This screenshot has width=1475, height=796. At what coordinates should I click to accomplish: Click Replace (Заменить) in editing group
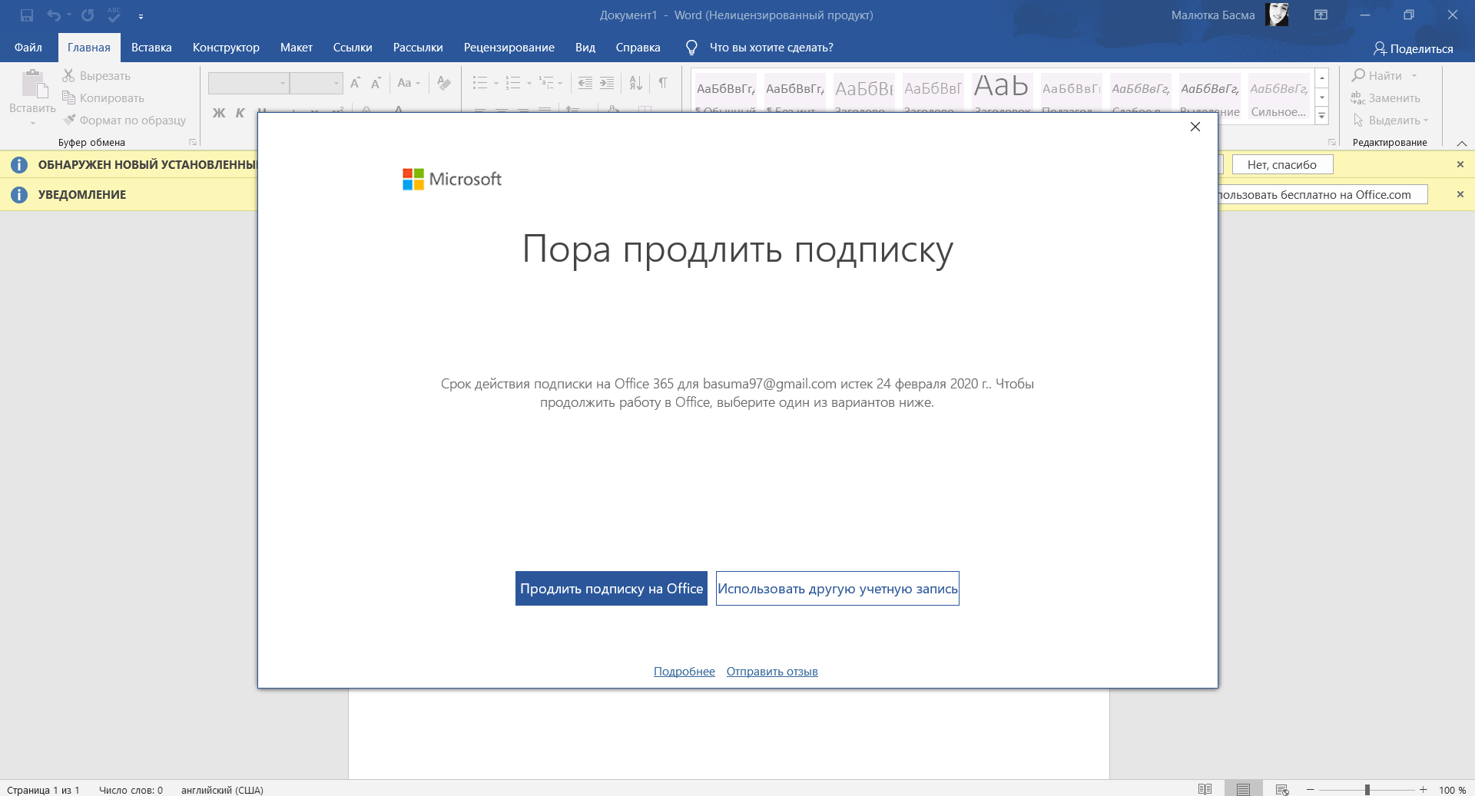[1386, 97]
